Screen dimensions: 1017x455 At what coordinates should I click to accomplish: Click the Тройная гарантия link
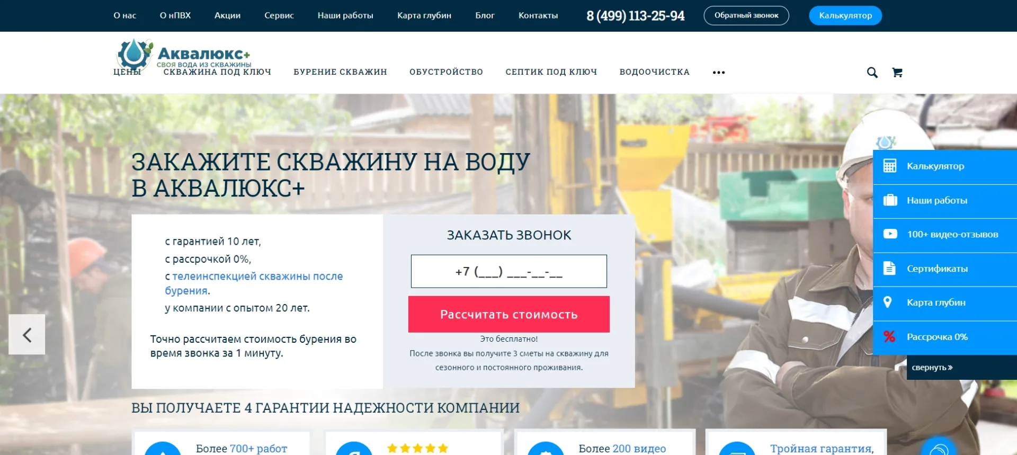click(822, 449)
